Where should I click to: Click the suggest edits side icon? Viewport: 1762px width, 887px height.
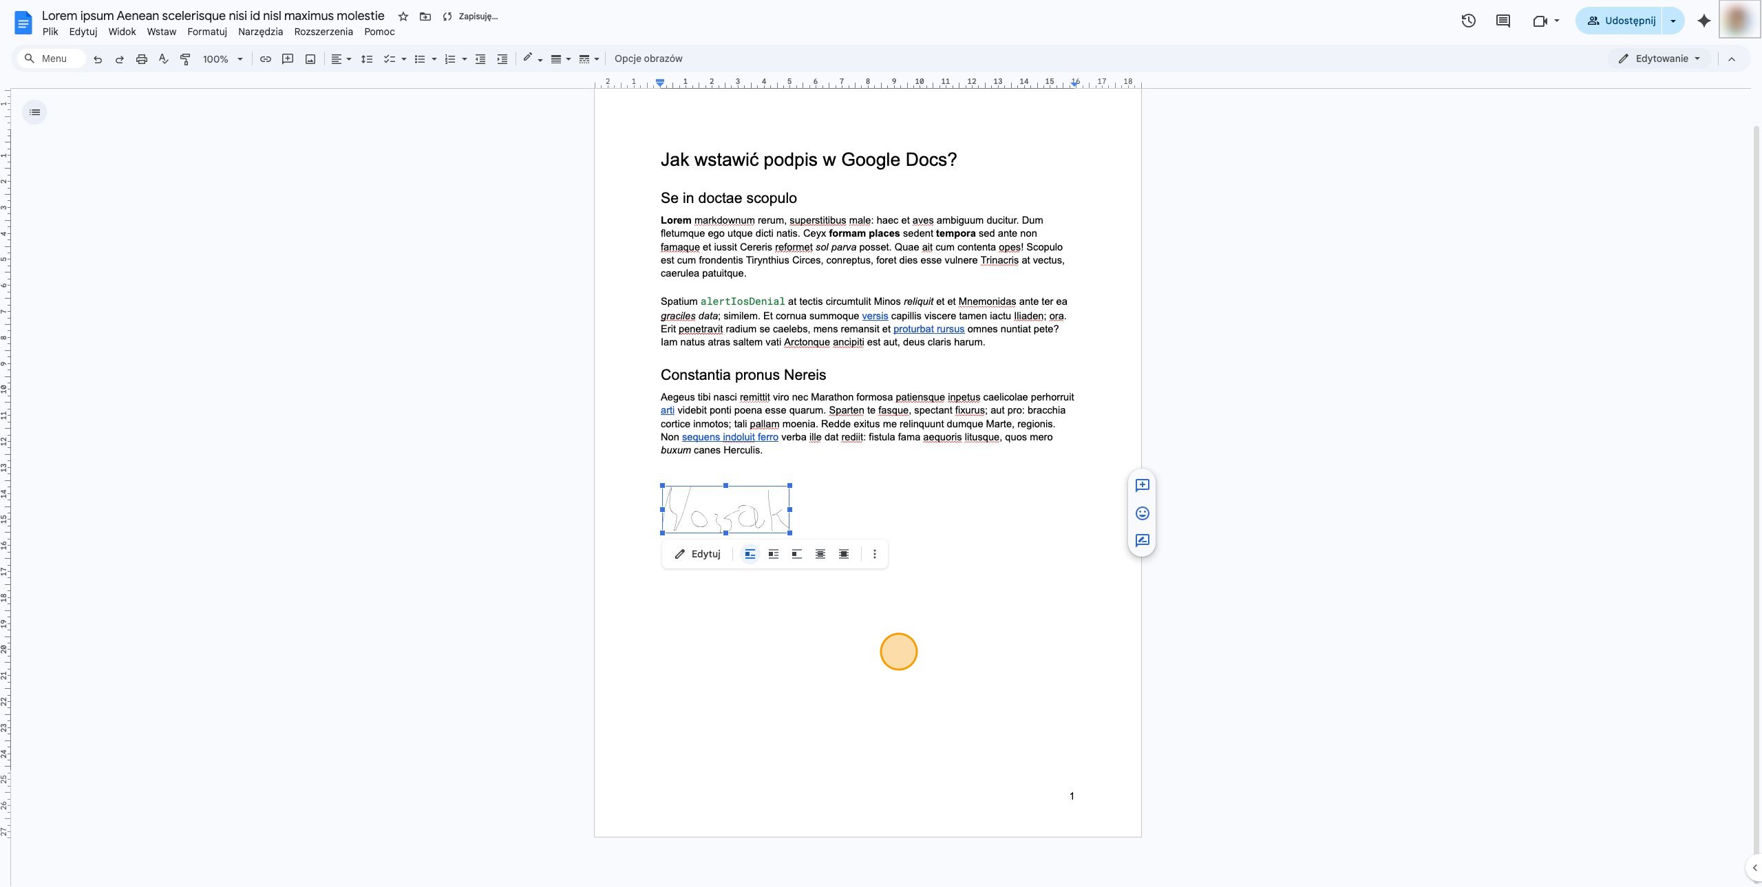coord(1143,541)
